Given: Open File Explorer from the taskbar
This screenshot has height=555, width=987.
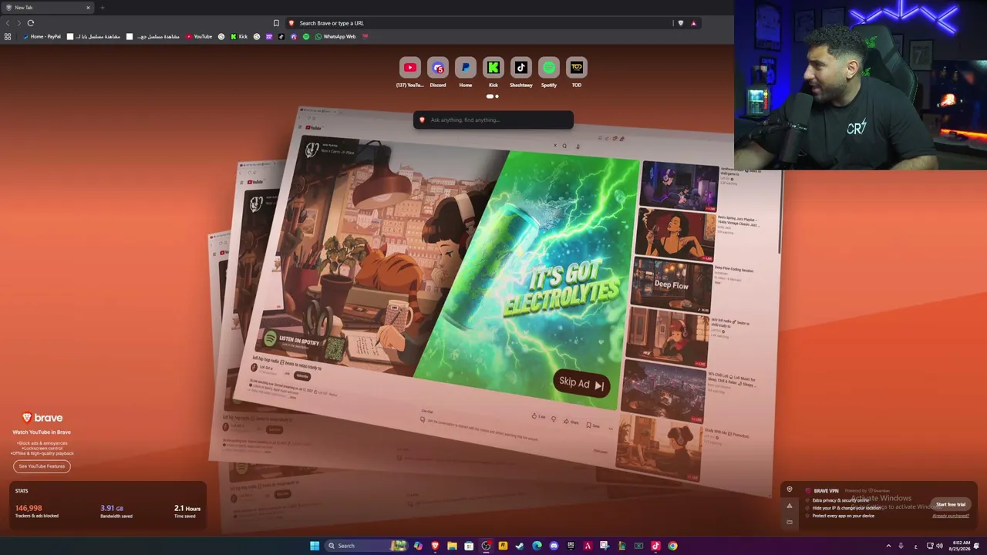Looking at the screenshot, I should point(452,546).
